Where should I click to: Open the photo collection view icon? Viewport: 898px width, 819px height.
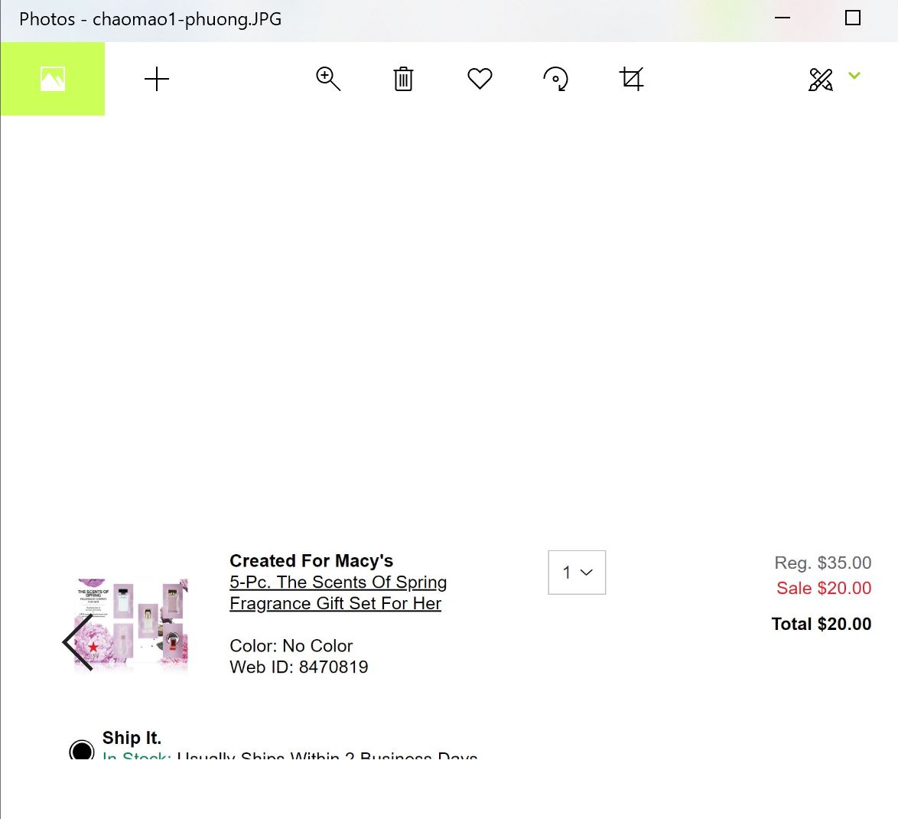pyautogui.click(x=53, y=79)
